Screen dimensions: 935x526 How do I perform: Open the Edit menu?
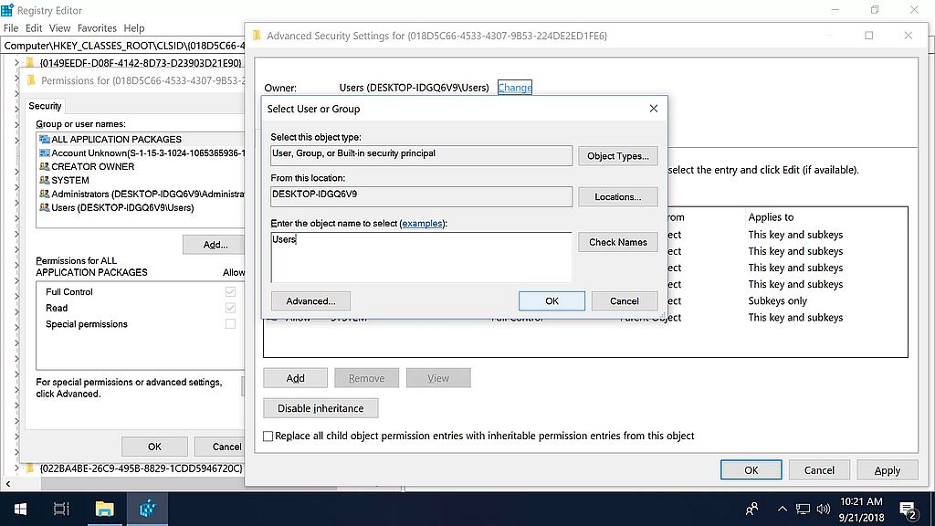click(x=34, y=28)
